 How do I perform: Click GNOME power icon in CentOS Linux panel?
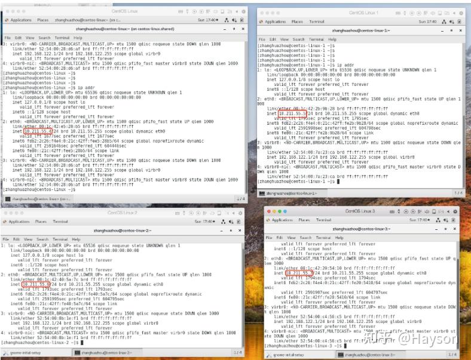click(x=242, y=20)
